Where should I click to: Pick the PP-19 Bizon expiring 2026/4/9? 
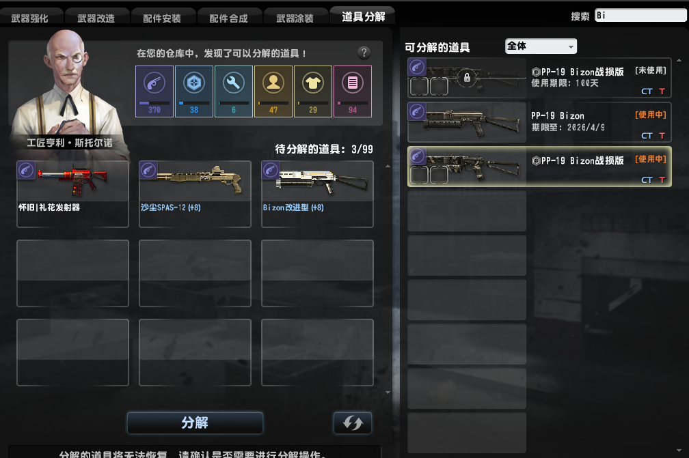tap(539, 122)
